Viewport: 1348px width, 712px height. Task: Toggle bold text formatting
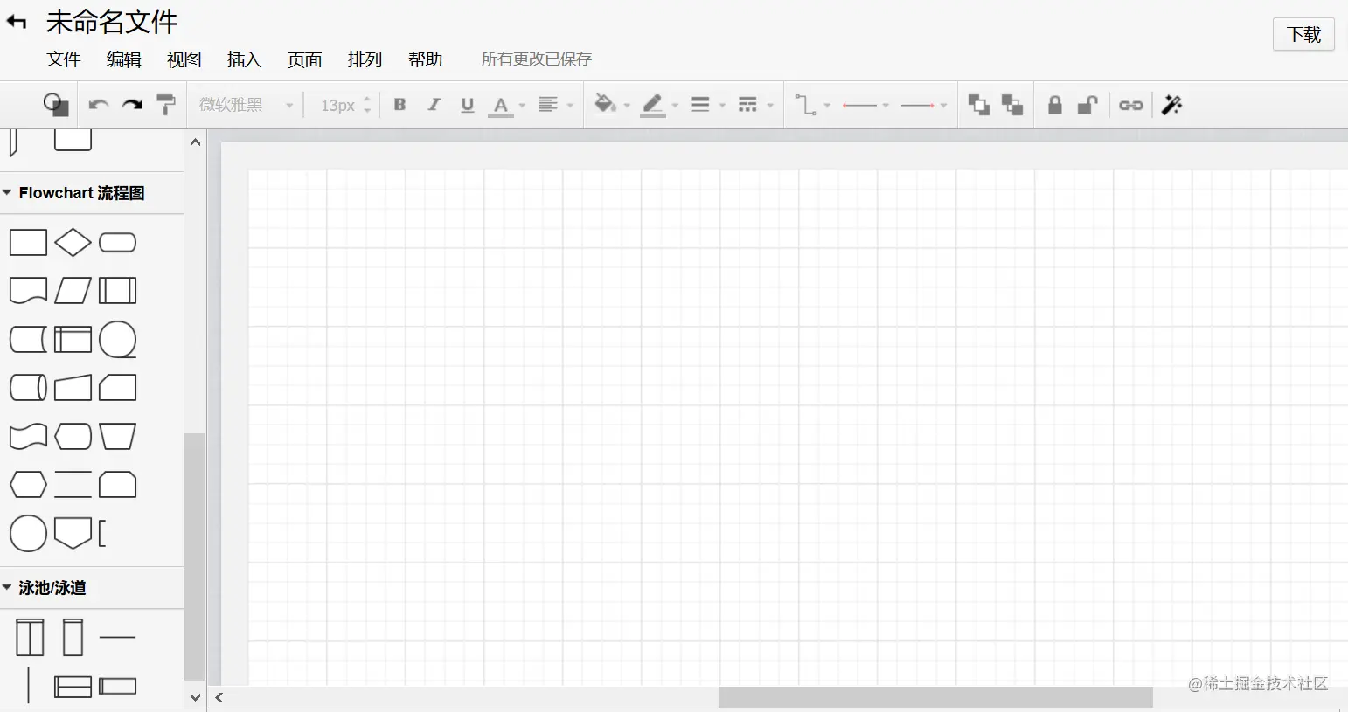[x=400, y=105]
